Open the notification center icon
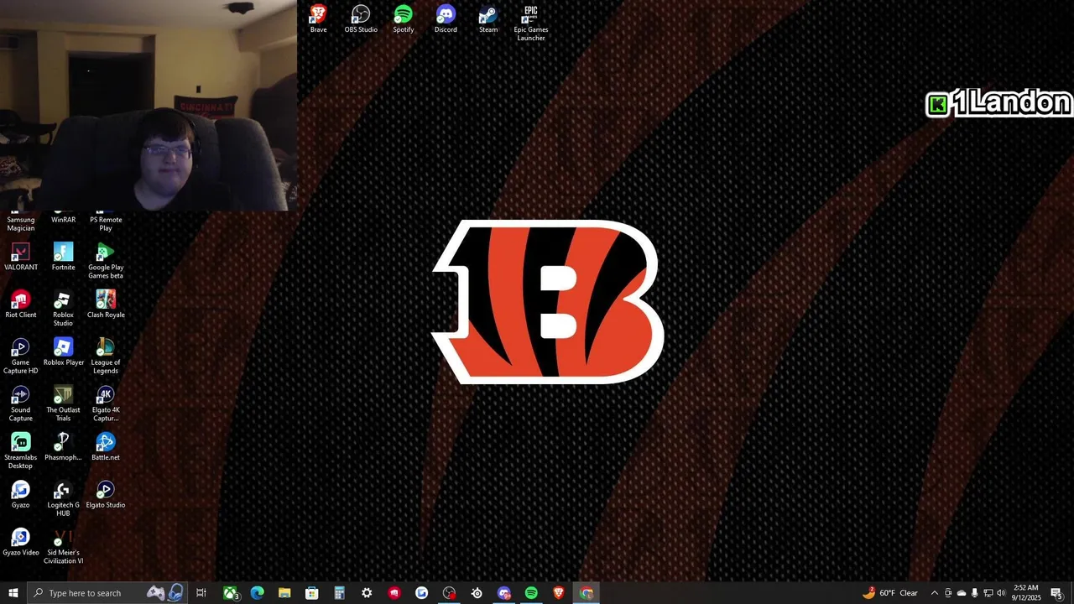The width and height of the screenshot is (1074, 604). point(1056,593)
